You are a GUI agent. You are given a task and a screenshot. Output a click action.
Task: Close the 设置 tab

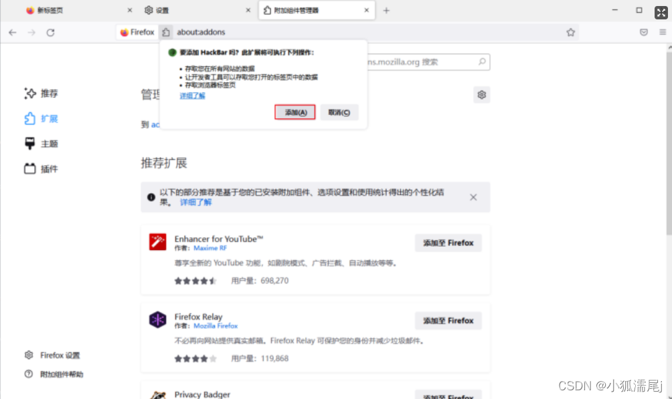pos(248,10)
